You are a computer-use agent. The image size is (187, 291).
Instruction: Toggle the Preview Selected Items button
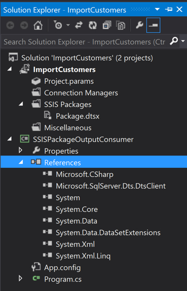[x=153, y=25]
